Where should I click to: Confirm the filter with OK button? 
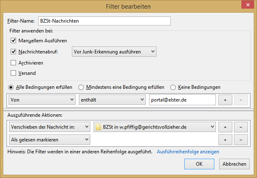pos(199,164)
